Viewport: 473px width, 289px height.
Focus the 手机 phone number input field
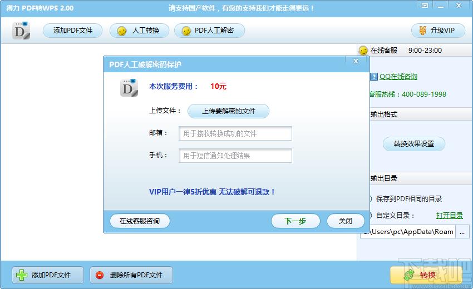click(235, 156)
